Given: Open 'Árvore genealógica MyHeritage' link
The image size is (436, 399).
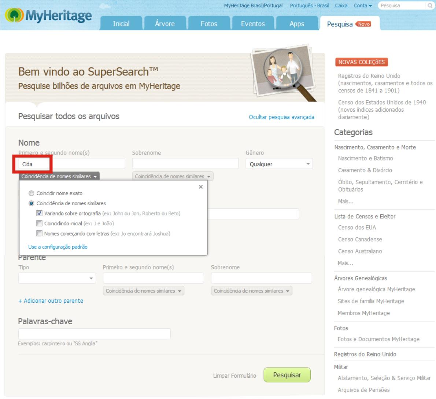Looking at the screenshot, I should pyautogui.click(x=376, y=289).
